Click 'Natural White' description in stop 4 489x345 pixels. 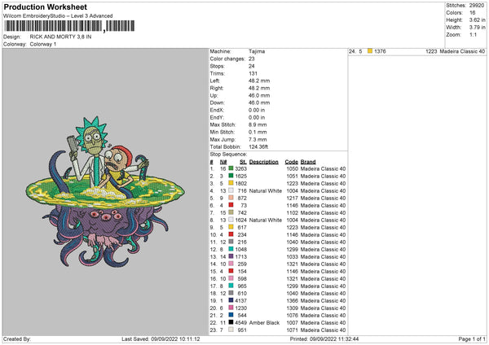[x=266, y=191]
